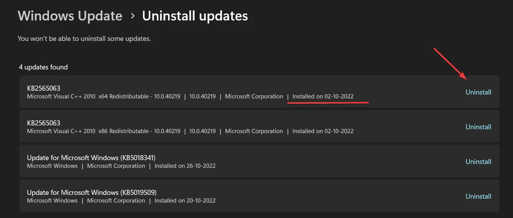Select the KB2565063 title of x64 entry

44,88
